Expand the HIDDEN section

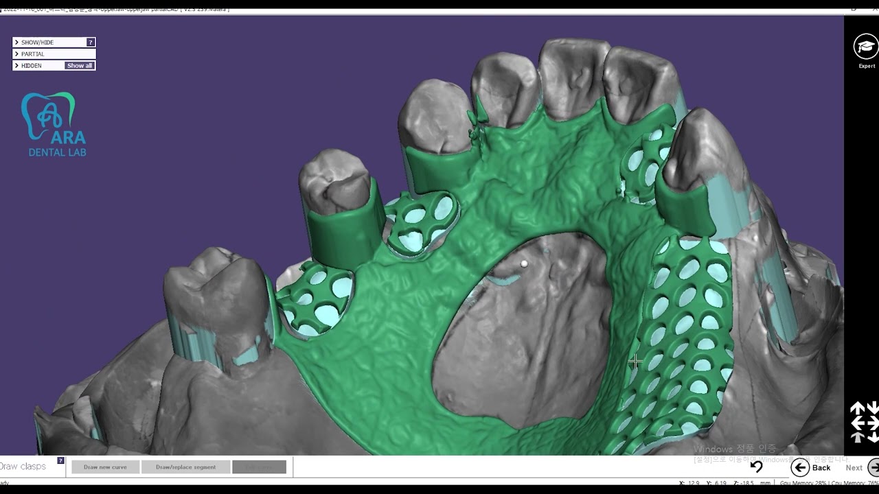[x=54, y=66]
